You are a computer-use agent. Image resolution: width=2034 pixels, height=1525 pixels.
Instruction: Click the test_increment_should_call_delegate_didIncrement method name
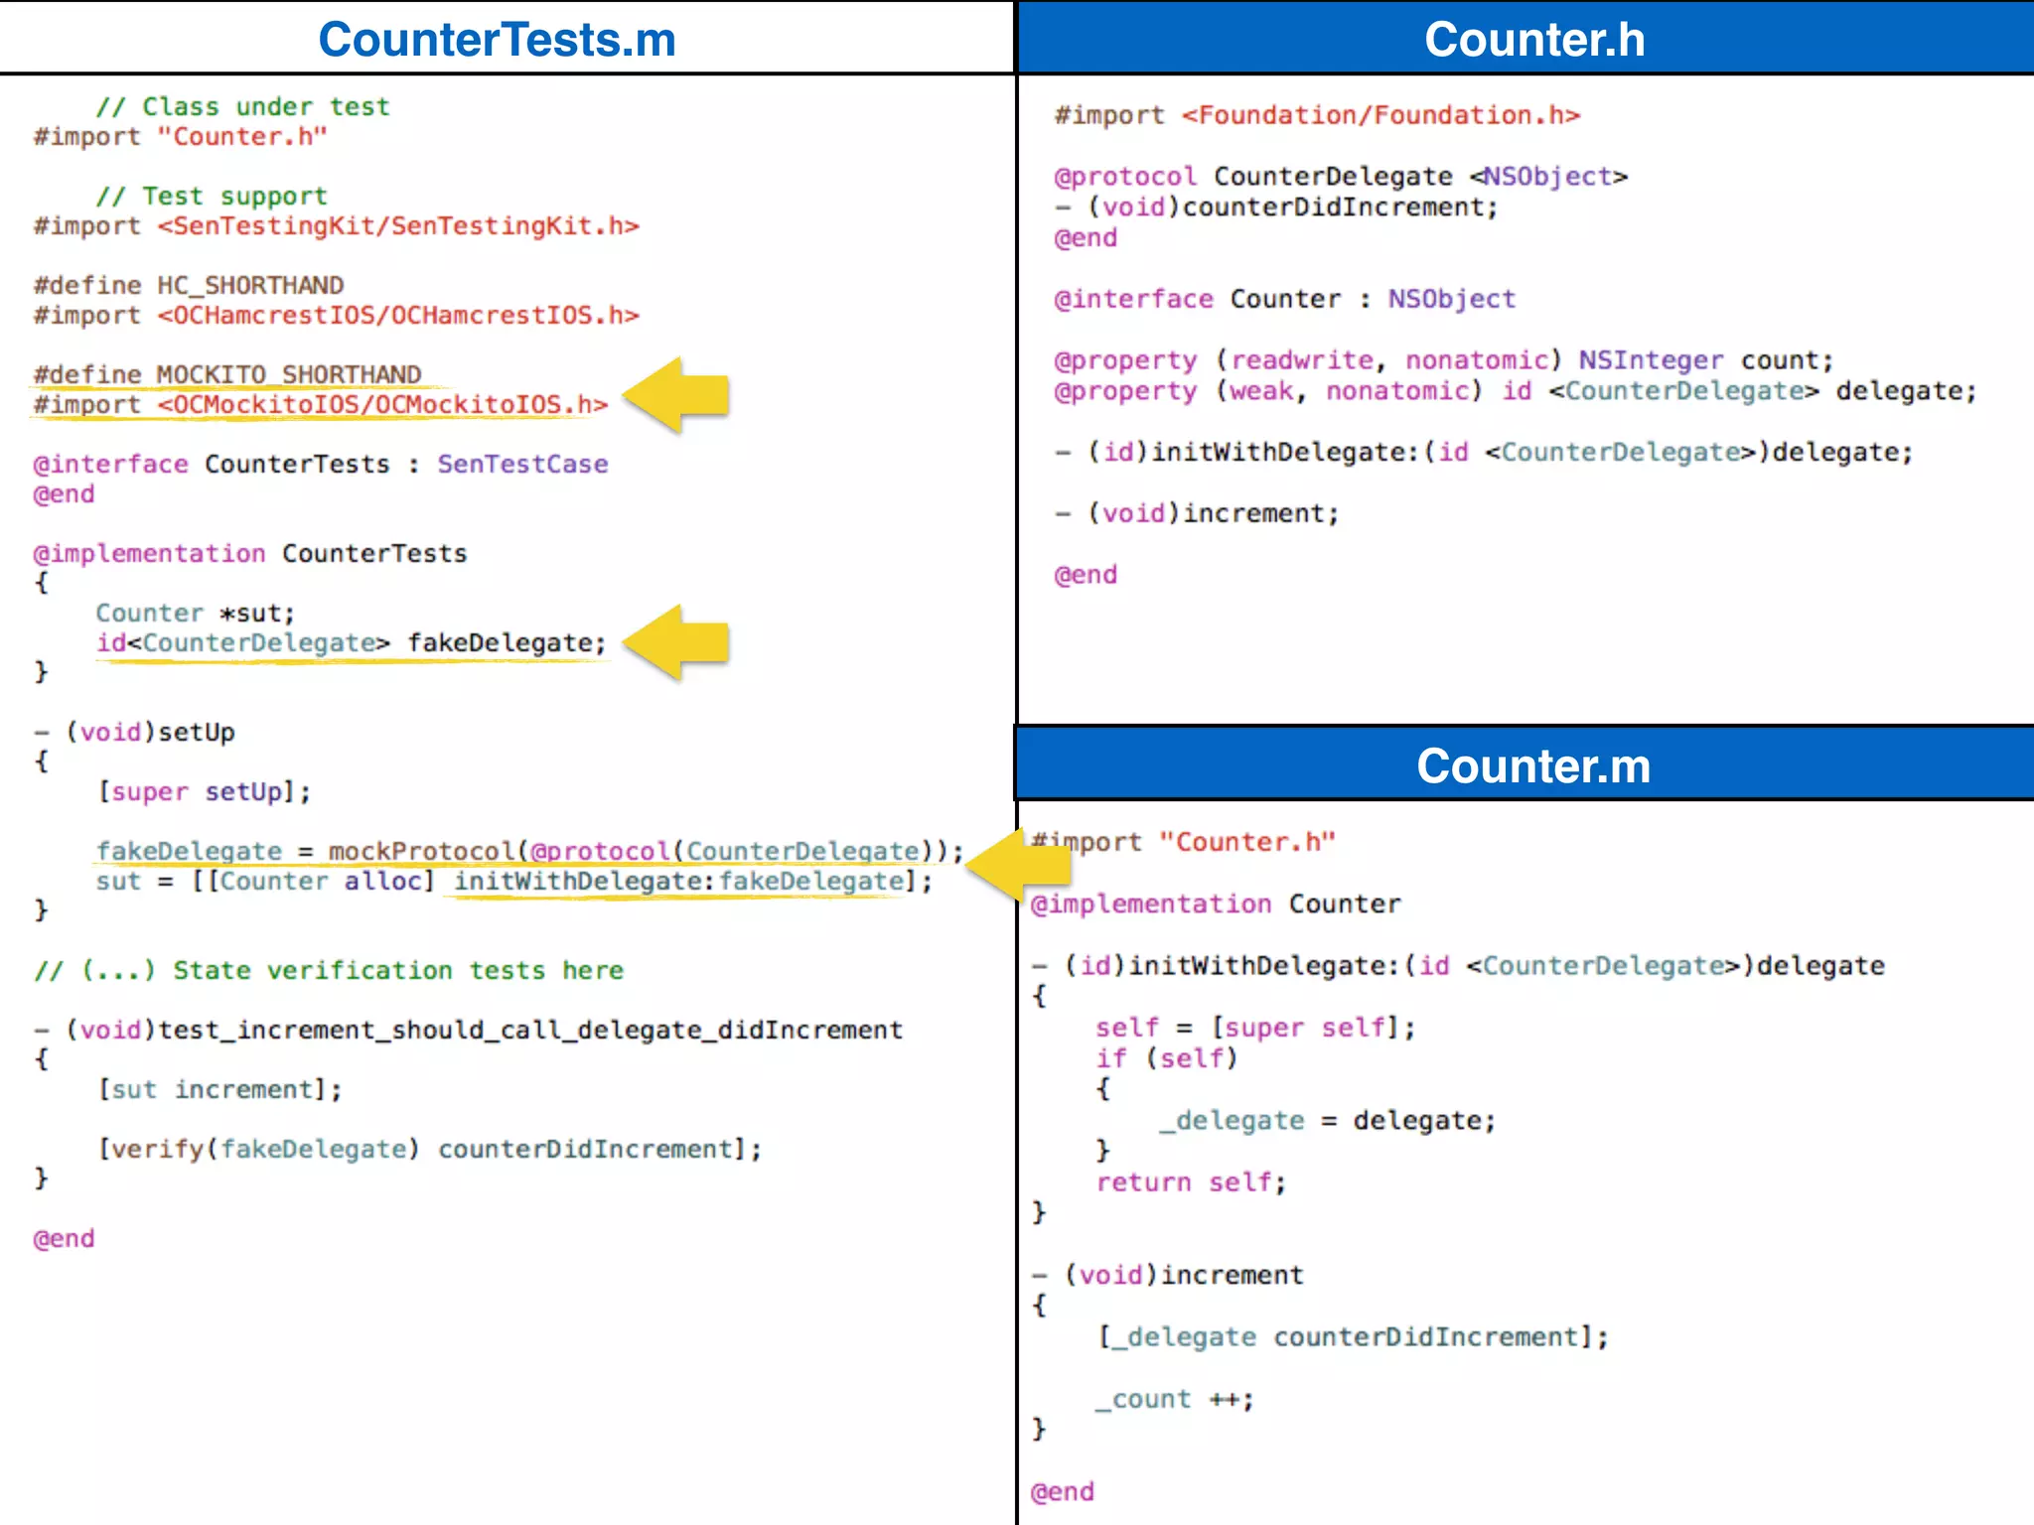click(x=530, y=1030)
